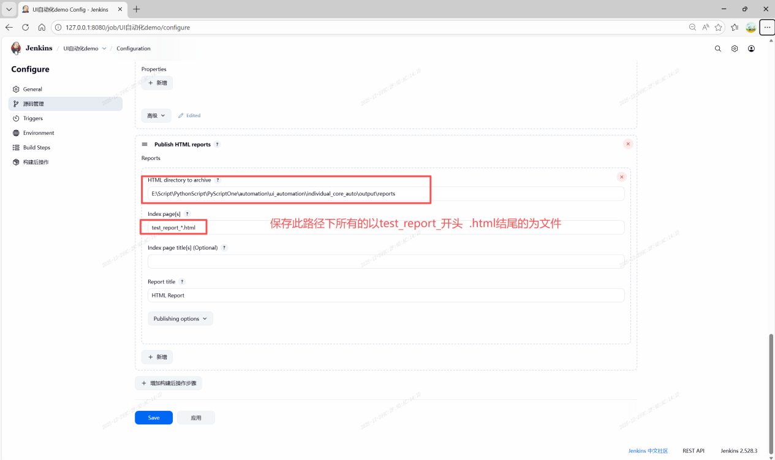Screen dimensions: 775x460
Task: Select the UI自动化demo Config tab
Action: click(72, 9)
